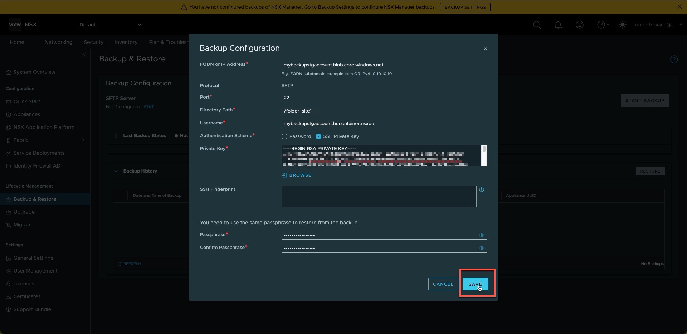This screenshot has width=687, height=334.
Task: Dismiss the backup warning banner
Action: (679, 7)
